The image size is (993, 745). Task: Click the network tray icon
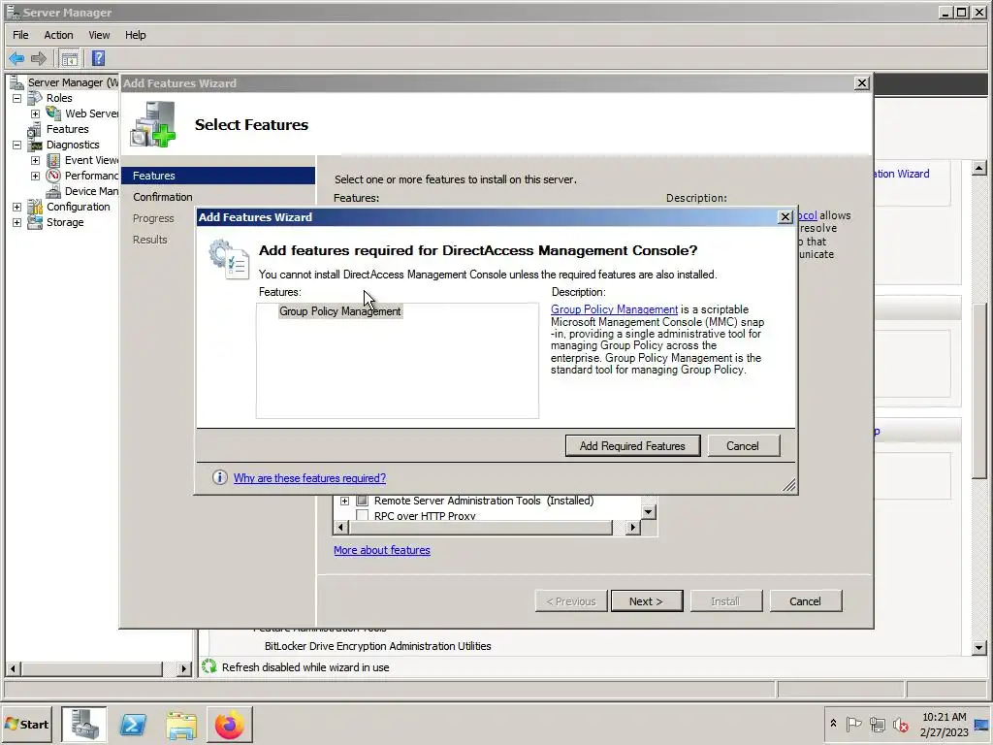(x=877, y=724)
